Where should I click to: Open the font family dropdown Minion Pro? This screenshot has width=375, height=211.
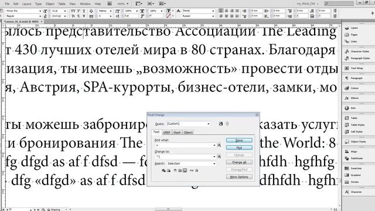coord(23,11)
